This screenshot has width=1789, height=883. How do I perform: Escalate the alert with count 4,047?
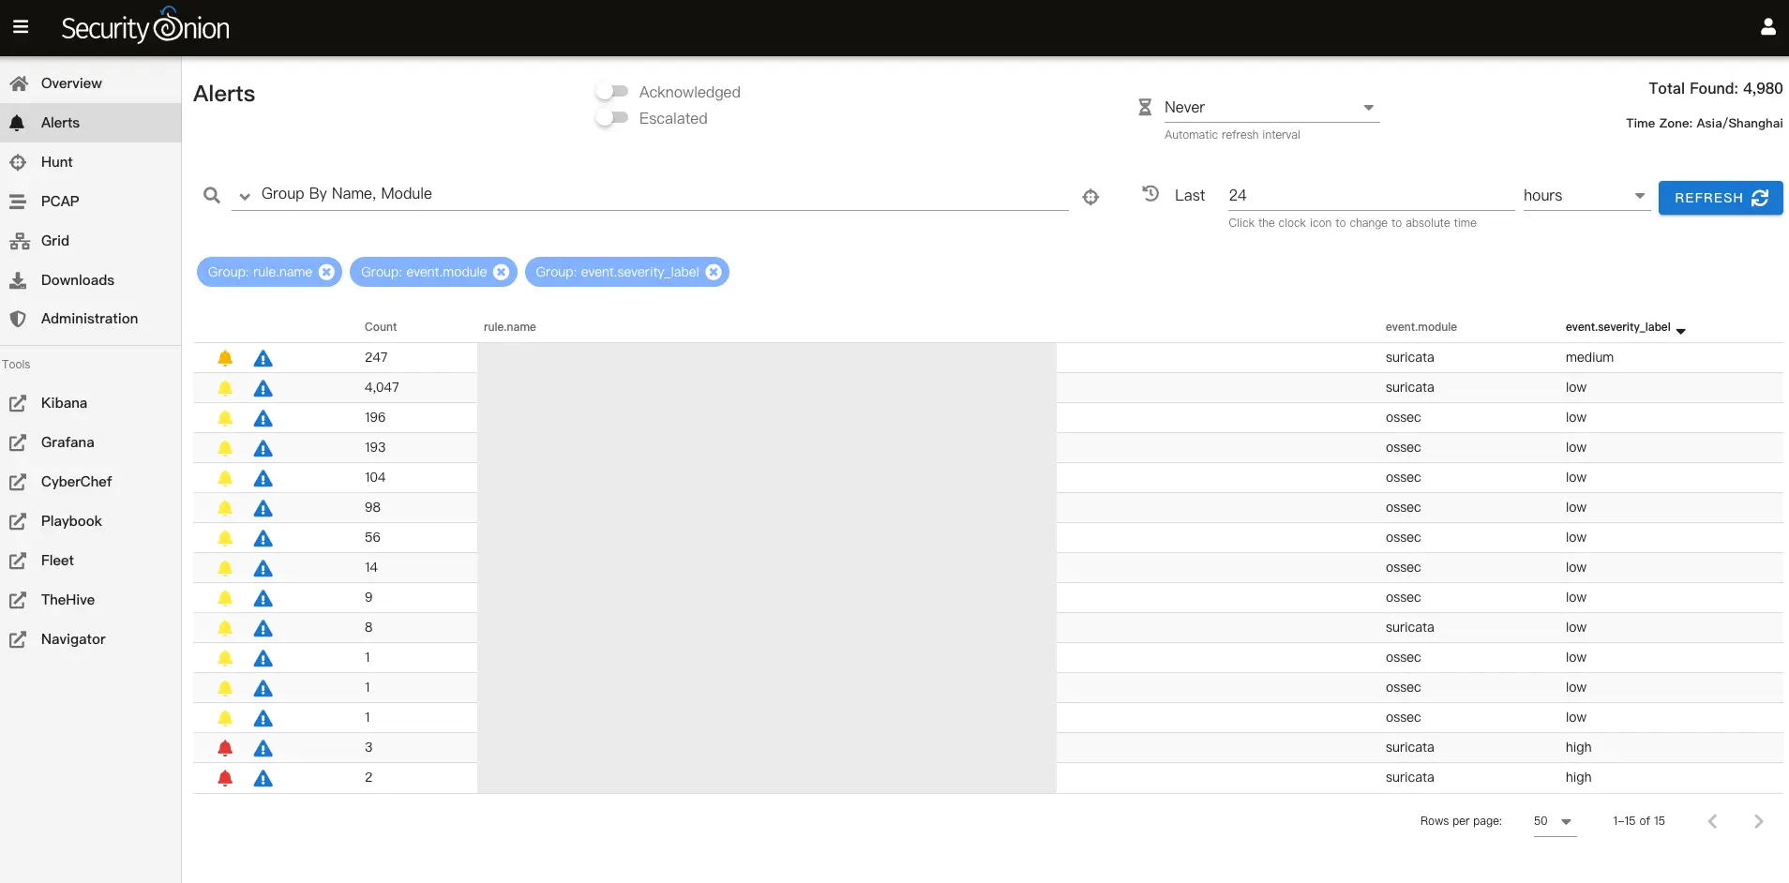(263, 388)
